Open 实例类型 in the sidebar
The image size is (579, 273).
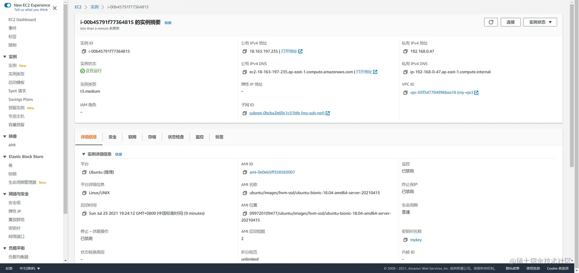[x=16, y=74]
